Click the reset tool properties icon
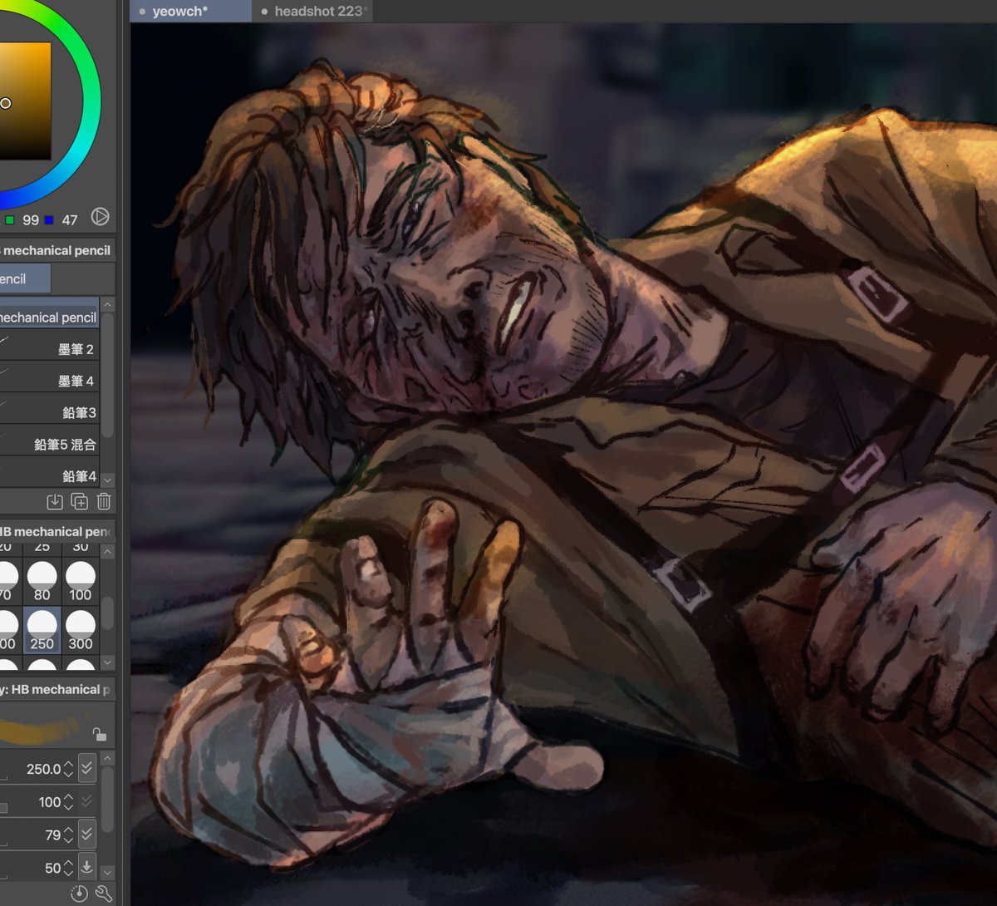997x906 pixels. [79, 894]
